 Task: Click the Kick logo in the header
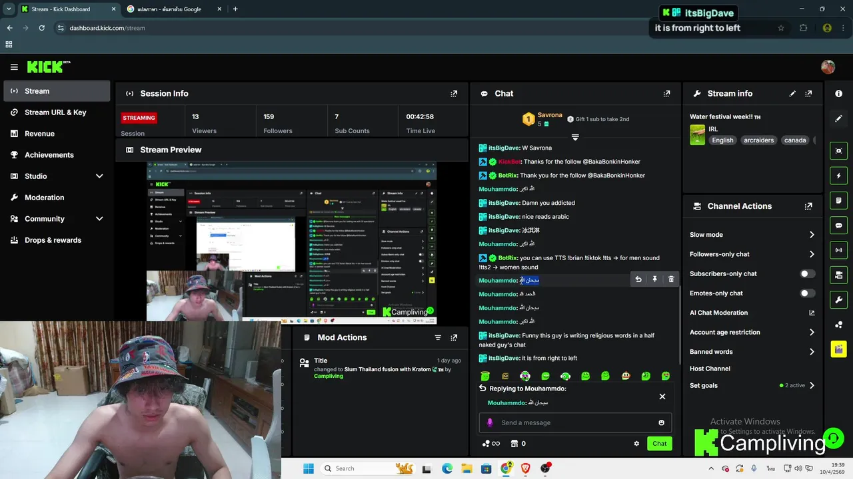coord(48,67)
